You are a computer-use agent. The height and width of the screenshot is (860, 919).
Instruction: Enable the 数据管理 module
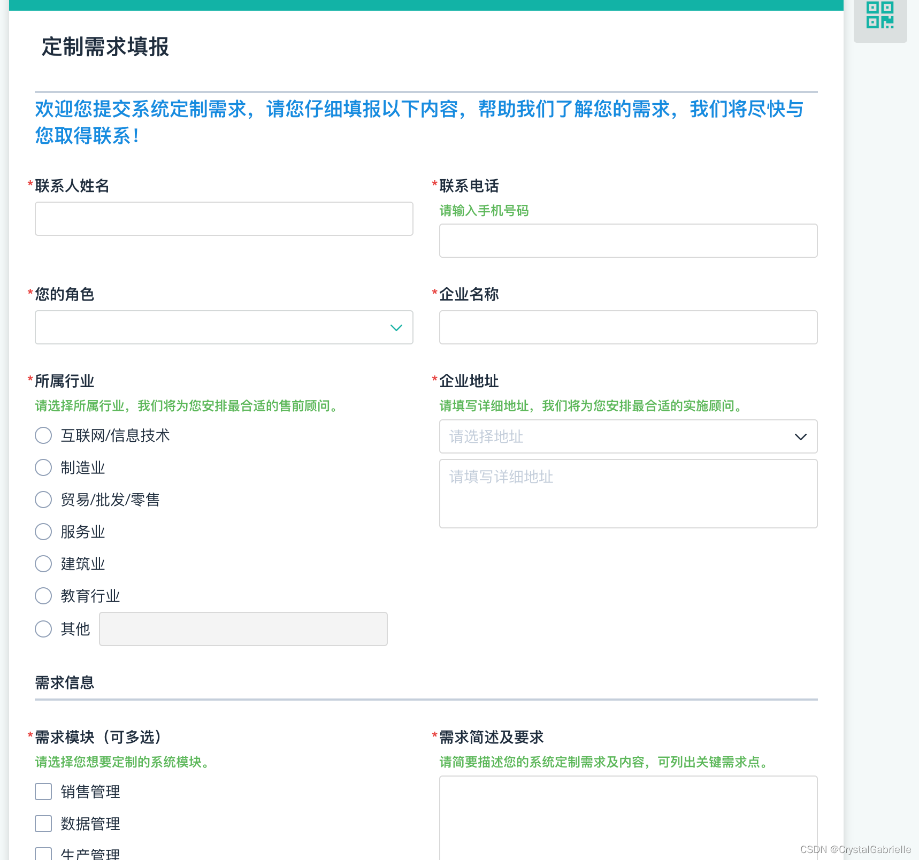(x=43, y=824)
